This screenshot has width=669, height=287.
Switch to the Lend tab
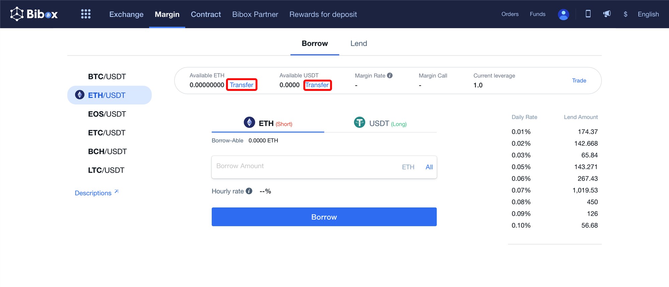point(359,43)
